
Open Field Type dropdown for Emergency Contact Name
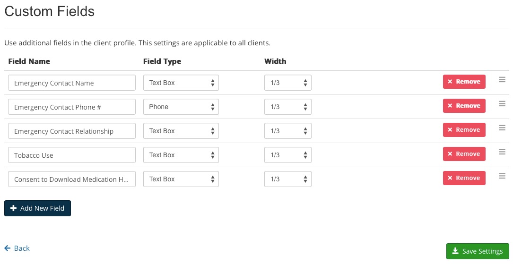(181, 83)
